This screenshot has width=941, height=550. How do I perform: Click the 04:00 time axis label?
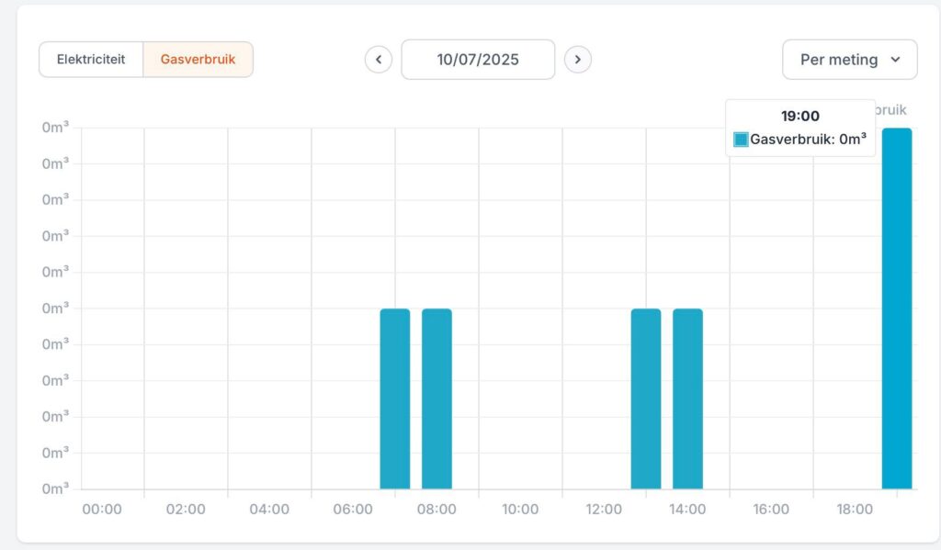pos(269,510)
